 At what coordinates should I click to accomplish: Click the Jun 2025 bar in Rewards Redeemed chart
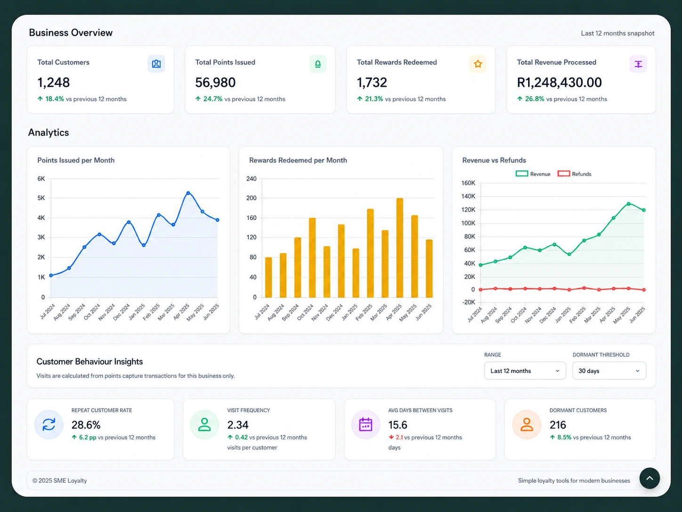coord(429,269)
